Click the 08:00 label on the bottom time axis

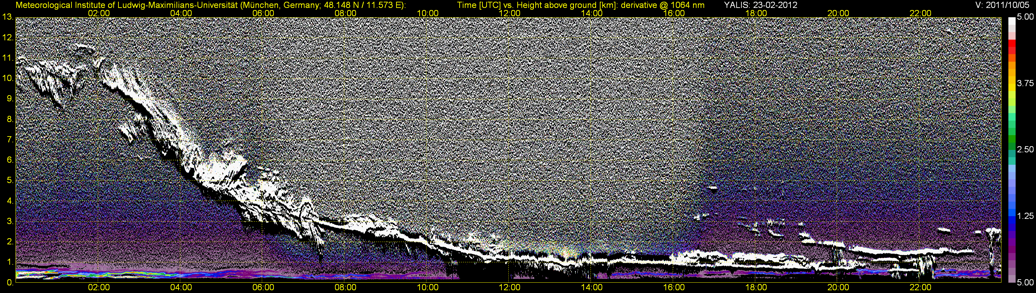click(345, 287)
